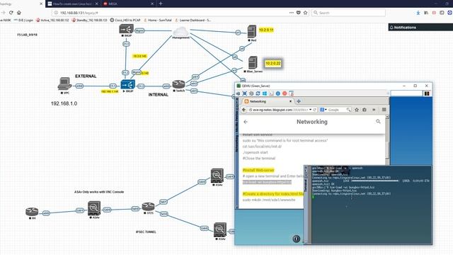The width and height of the screenshot is (453, 255).
Task: Select the lower right ASAv firewall node
Action: (220, 229)
